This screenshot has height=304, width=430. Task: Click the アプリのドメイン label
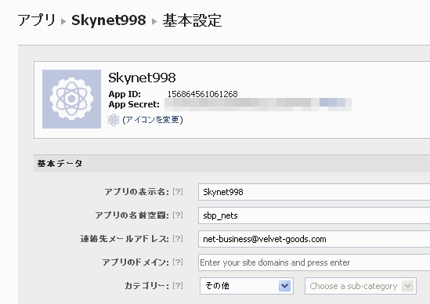136,262
